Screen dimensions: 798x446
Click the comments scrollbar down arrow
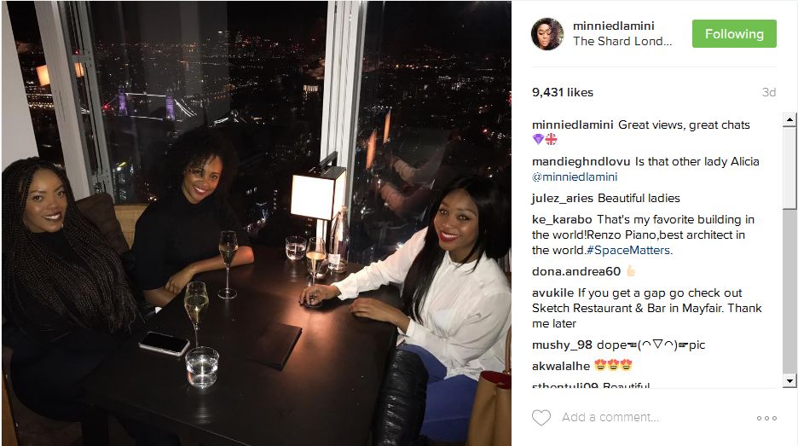[x=789, y=381]
